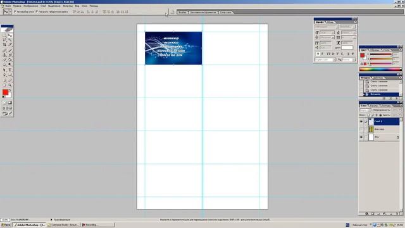Select the Type (T) tool
The height and width of the screenshot is (228, 405).
click(x=10, y=70)
